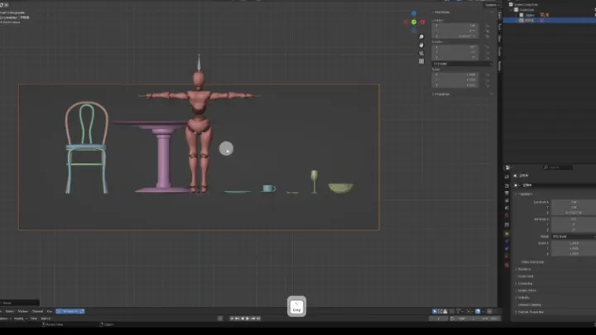Collapse the Transform section in Properties editor
The width and height of the screenshot is (596, 335).
pos(525,194)
